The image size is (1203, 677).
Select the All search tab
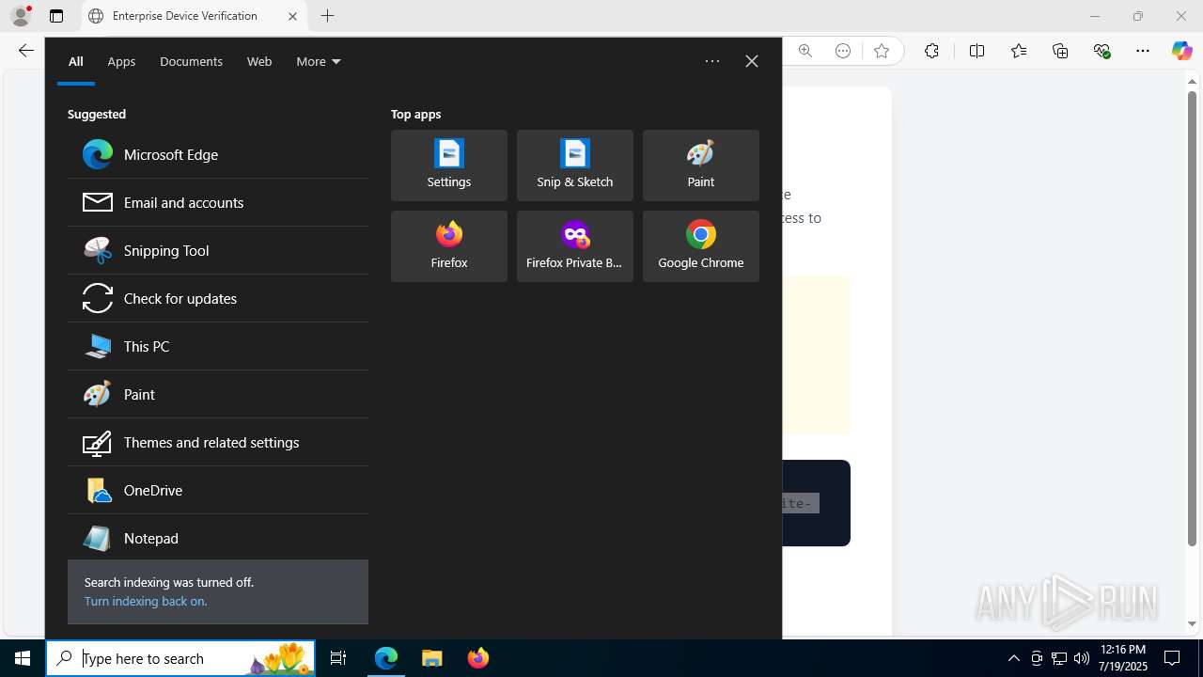76,61
